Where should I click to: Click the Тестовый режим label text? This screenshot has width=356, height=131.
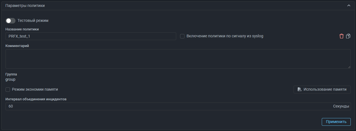pyautogui.click(x=33, y=20)
